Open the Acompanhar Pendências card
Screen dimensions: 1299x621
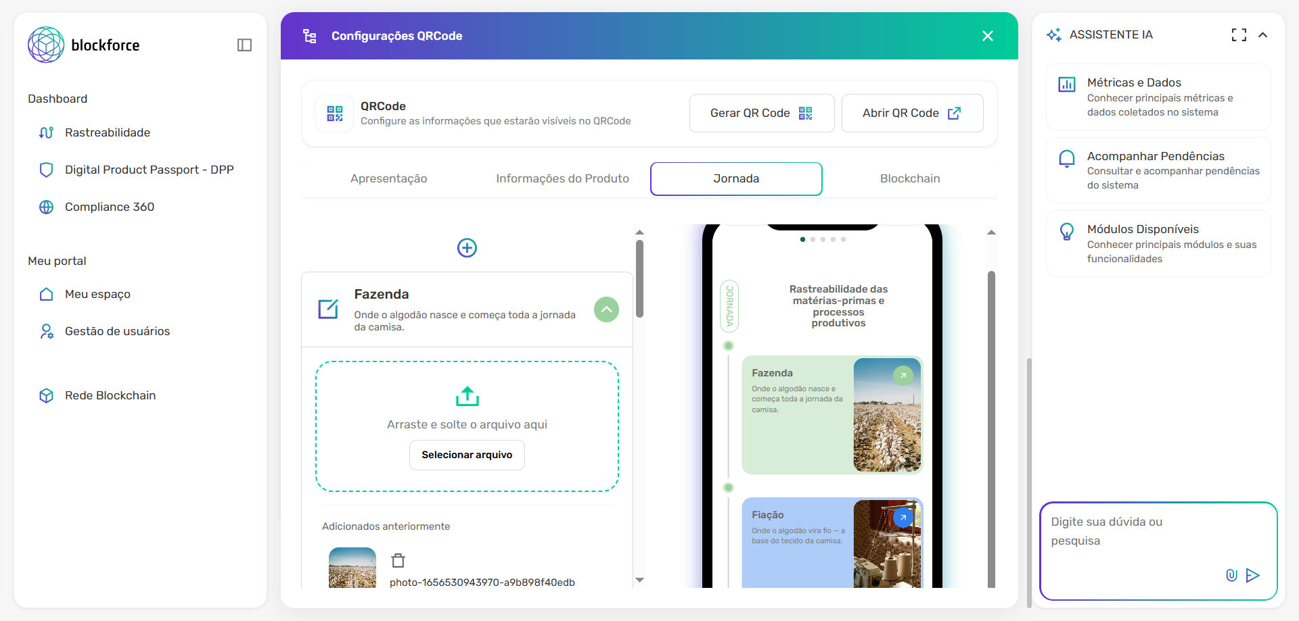(1158, 170)
